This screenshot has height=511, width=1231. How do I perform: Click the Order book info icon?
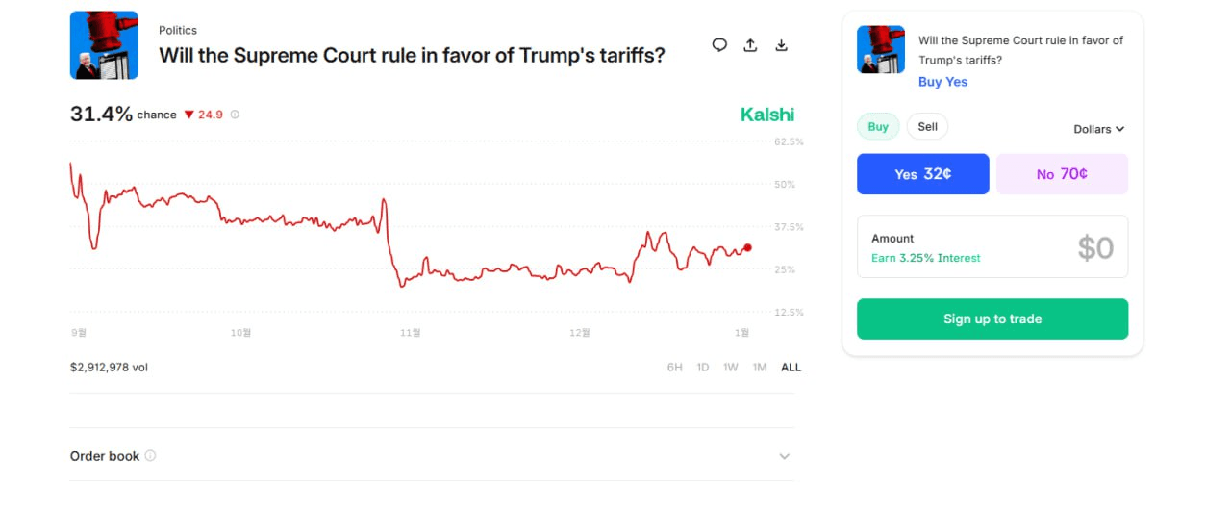[150, 456]
